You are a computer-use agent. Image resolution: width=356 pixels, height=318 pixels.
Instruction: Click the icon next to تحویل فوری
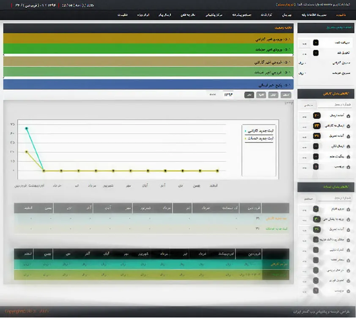coord(348,280)
